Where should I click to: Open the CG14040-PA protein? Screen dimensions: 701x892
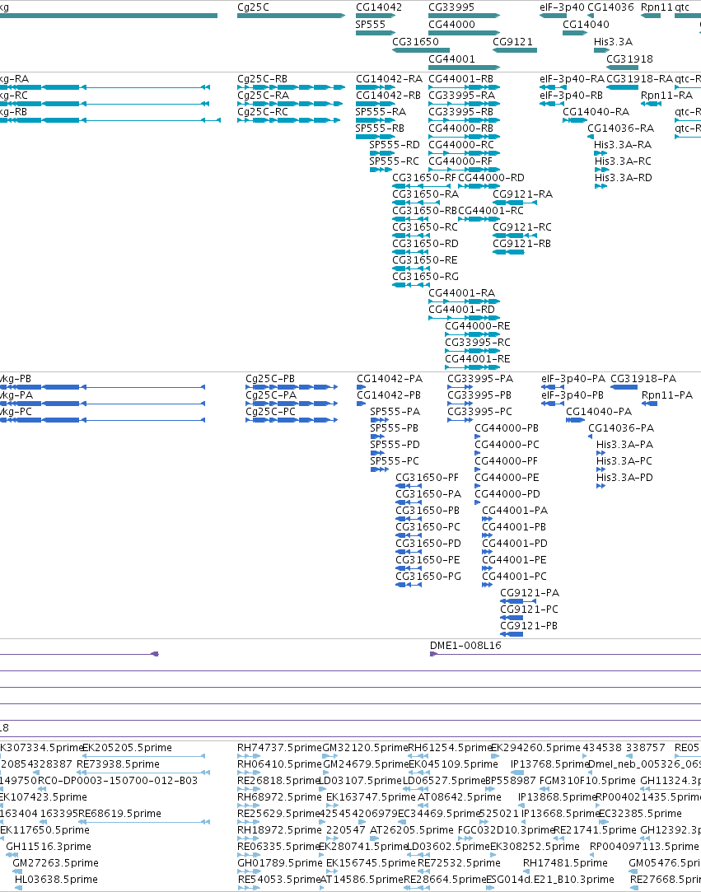[575, 420]
